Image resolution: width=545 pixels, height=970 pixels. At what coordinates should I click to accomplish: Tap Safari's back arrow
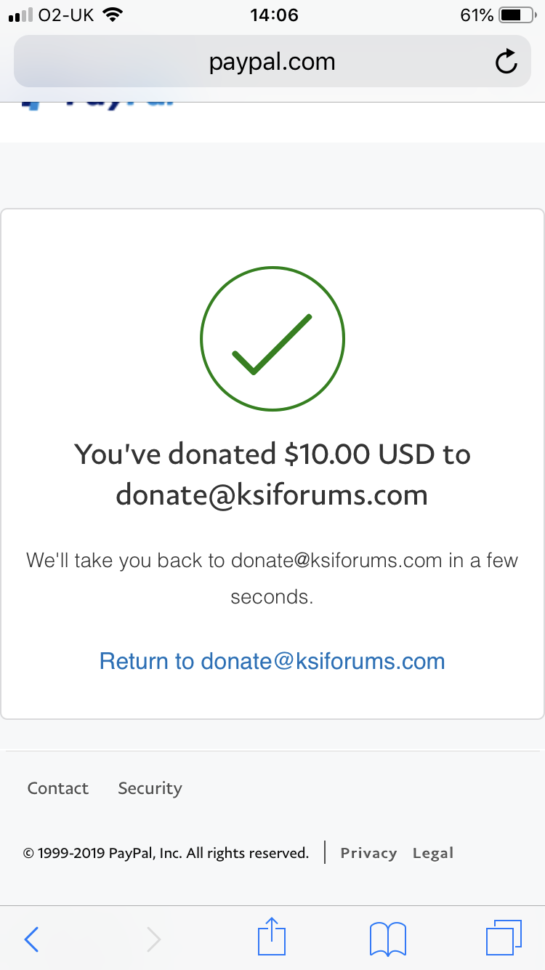[x=31, y=939]
